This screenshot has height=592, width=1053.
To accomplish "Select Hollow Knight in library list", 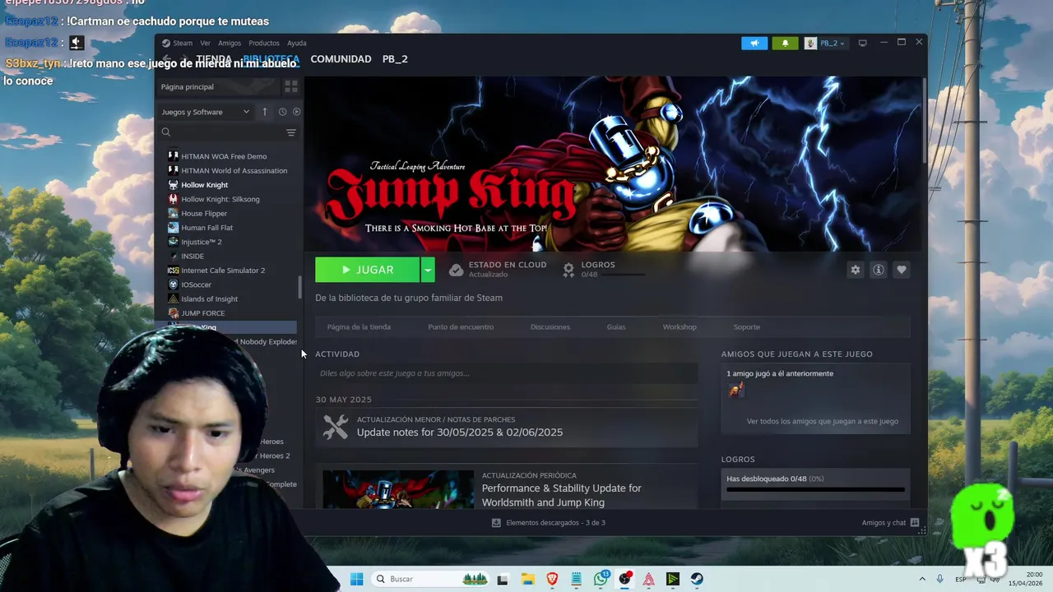I will 204,185.
